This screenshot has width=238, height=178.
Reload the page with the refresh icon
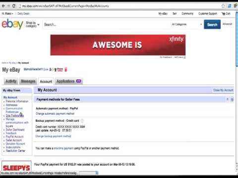point(14,6)
